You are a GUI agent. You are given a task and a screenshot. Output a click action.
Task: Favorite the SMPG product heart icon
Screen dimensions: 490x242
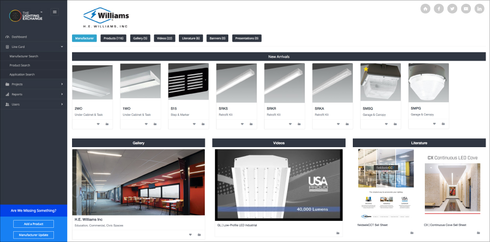(434, 124)
